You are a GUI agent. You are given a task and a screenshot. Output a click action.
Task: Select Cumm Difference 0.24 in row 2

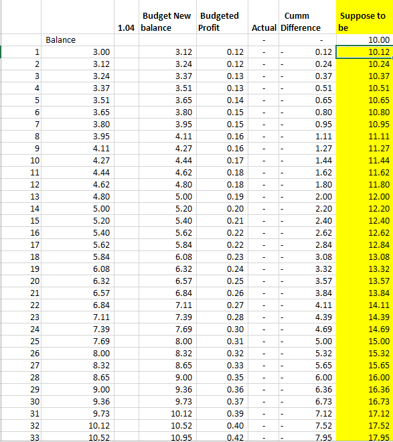click(x=307, y=64)
